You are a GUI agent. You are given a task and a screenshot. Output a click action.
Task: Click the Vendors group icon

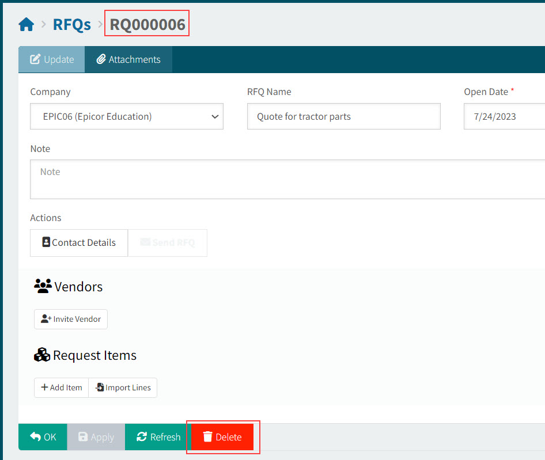click(43, 286)
